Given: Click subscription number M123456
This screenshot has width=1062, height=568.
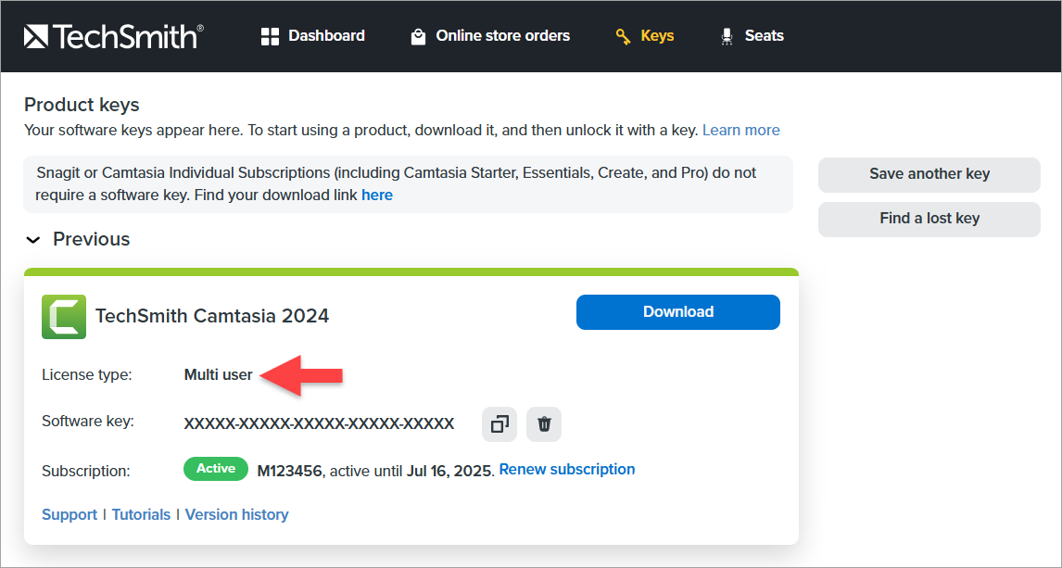Looking at the screenshot, I should coord(289,472).
